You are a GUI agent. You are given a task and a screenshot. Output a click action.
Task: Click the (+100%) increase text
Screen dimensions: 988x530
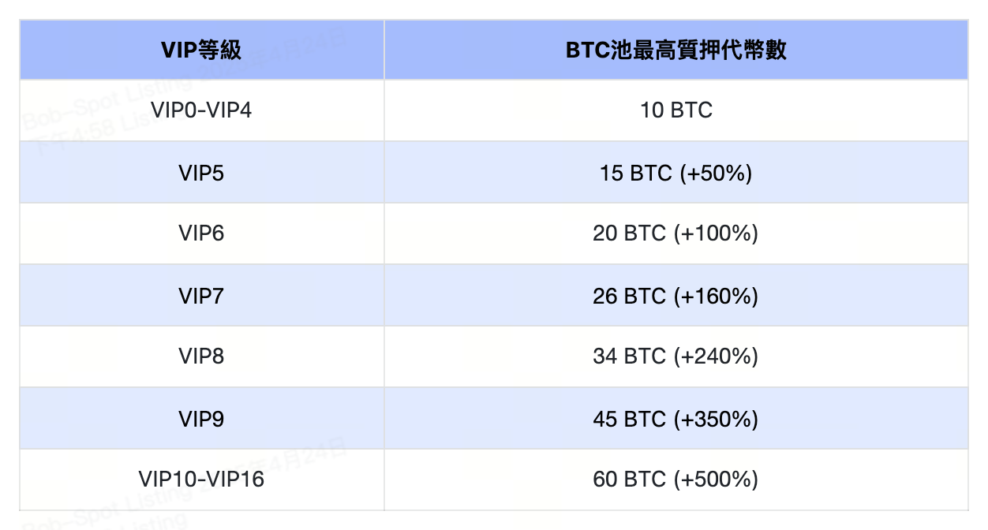(x=716, y=233)
